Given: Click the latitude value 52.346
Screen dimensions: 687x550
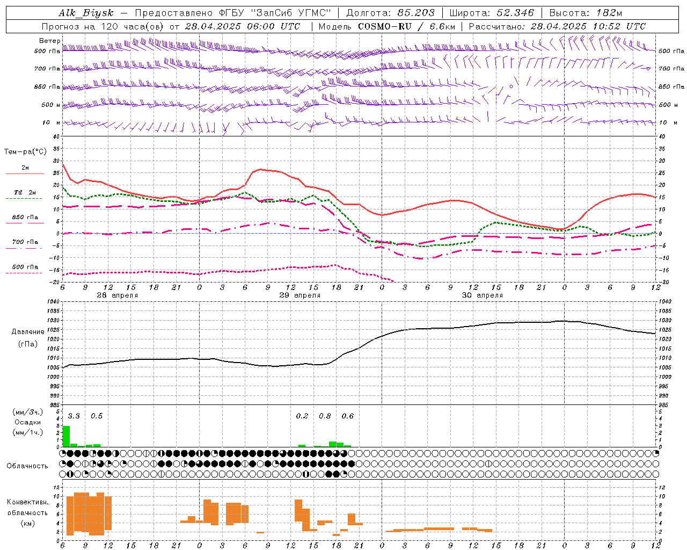Looking at the screenshot, I should coord(515,13).
